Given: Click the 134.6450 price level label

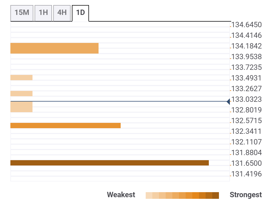Looking at the screenshot, I should click(x=246, y=25).
